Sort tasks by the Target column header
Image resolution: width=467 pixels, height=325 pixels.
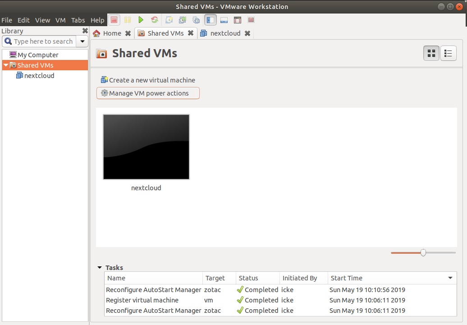point(219,278)
